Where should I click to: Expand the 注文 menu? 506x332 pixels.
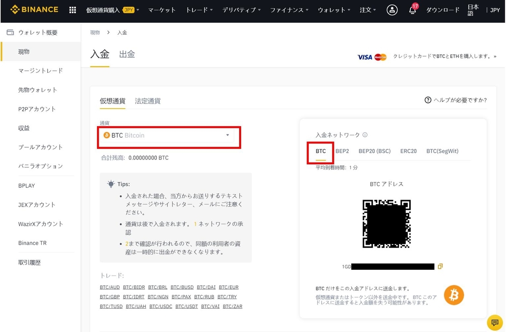[368, 10]
